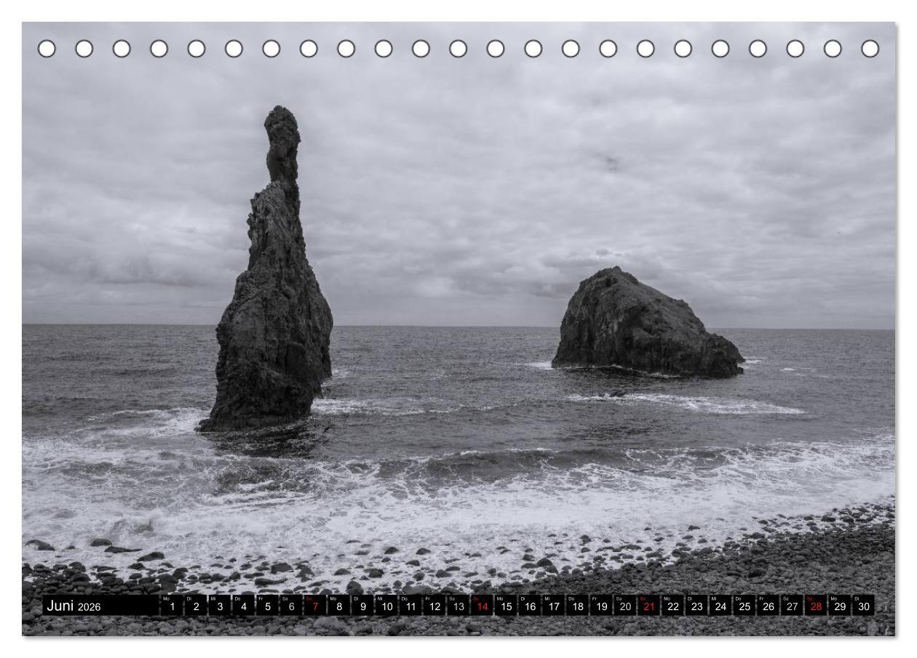Image resolution: width=917 pixels, height=658 pixels.
Task: Click the last binding hole at top-right
Action: click(870, 49)
